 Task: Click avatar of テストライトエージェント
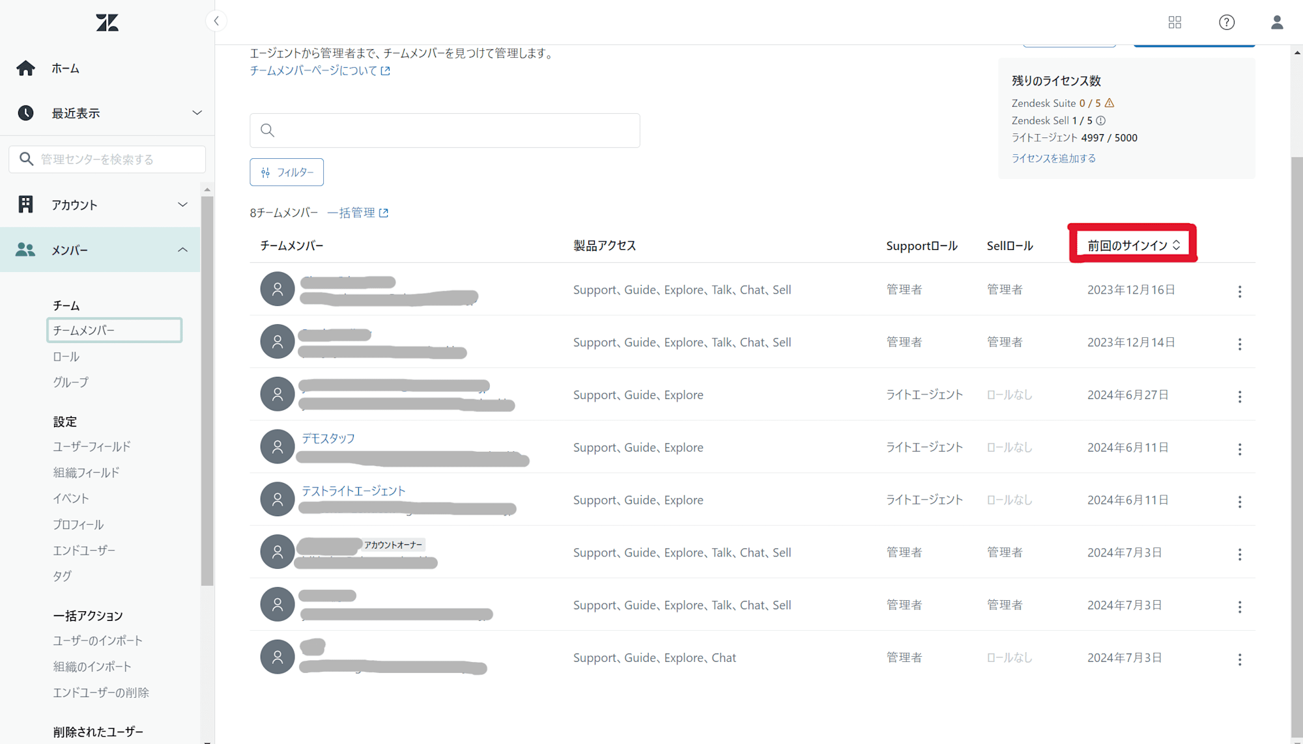[x=278, y=499]
